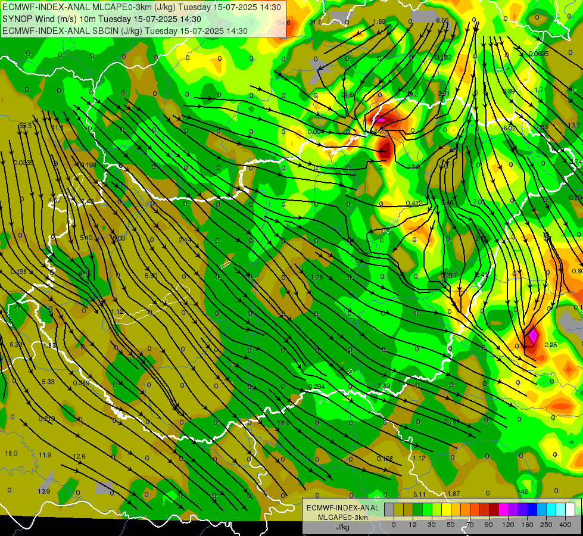The height and width of the screenshot is (536, 583).
Task: Click the 13.7 value on the map
Action: click(574, 125)
